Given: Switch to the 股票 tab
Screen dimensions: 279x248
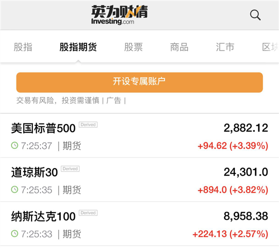Looking at the screenshot, I should click(x=133, y=47).
